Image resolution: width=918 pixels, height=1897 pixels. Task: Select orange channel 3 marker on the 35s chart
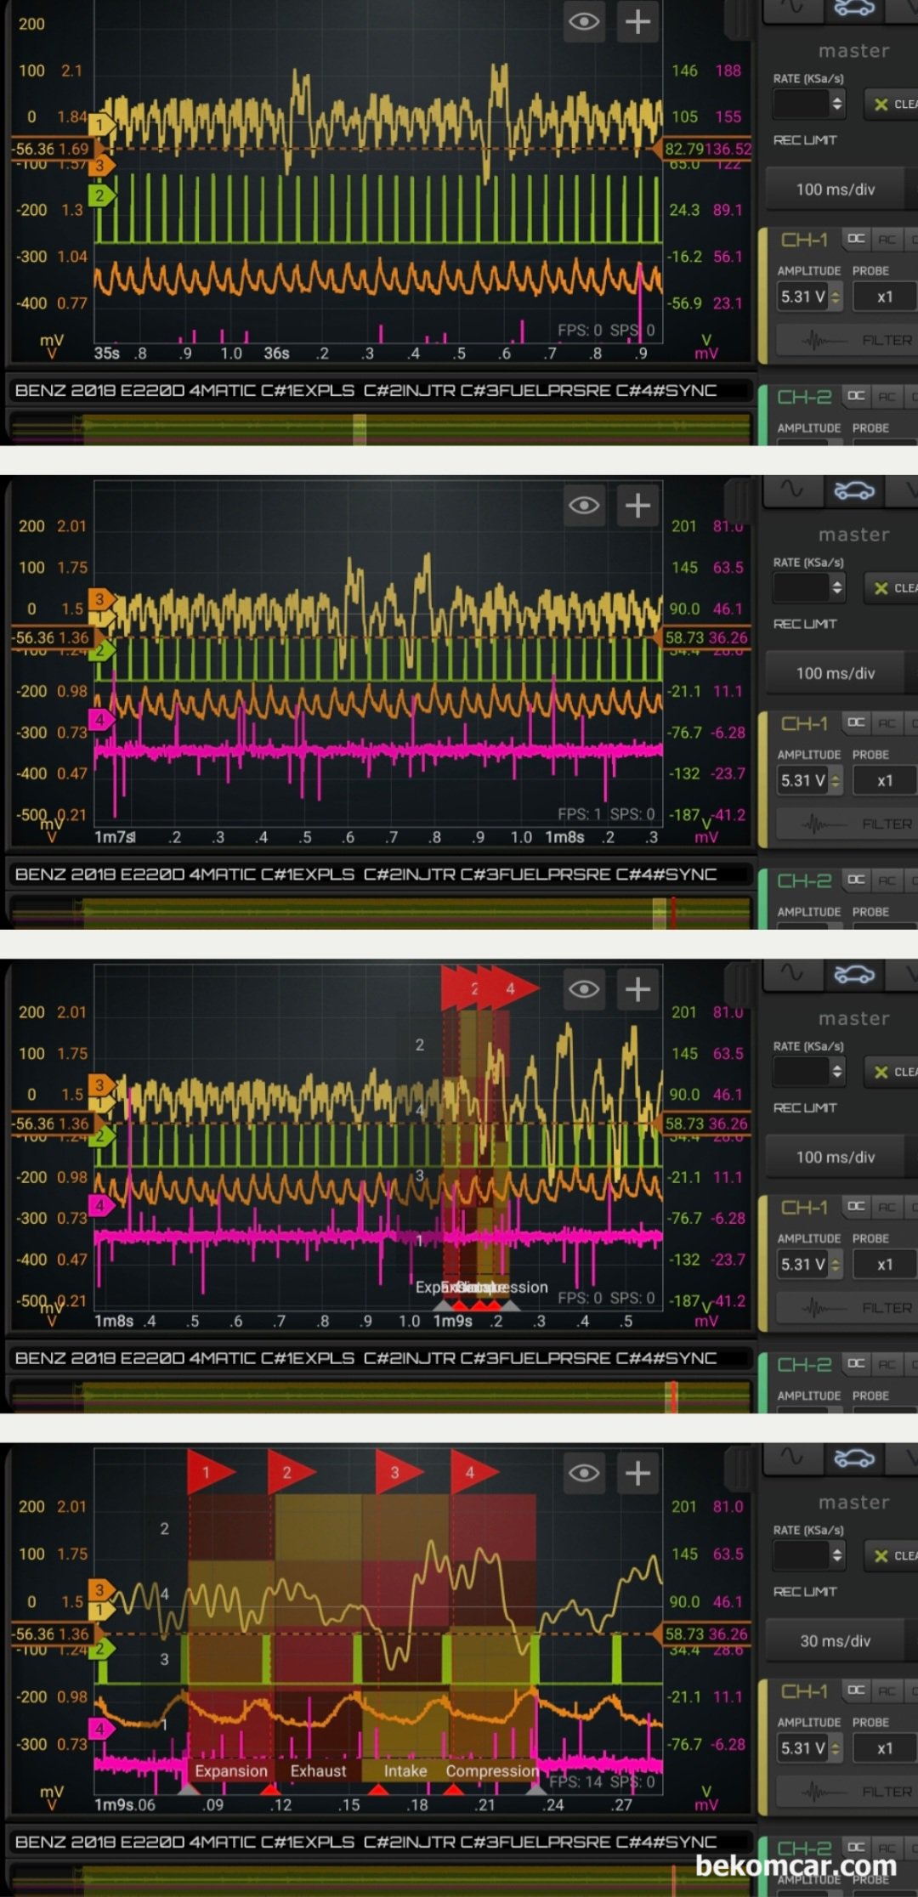tap(101, 165)
